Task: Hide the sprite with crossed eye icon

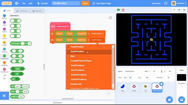Action: click(130, 78)
